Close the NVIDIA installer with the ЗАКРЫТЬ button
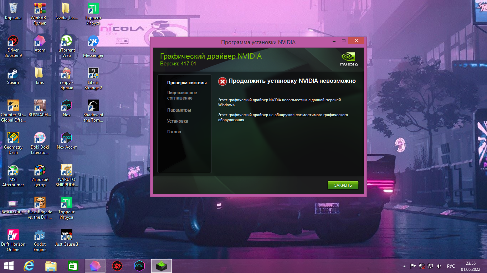The height and width of the screenshot is (273, 487). (343, 185)
